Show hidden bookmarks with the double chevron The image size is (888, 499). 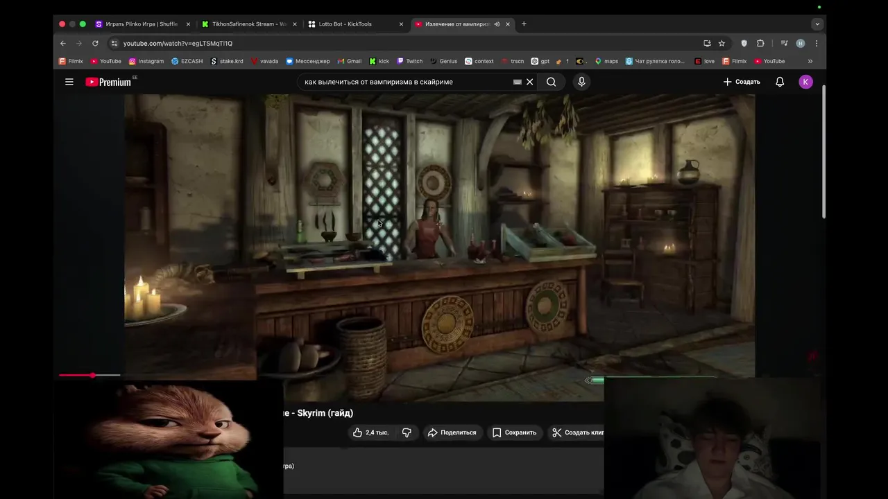click(x=810, y=61)
